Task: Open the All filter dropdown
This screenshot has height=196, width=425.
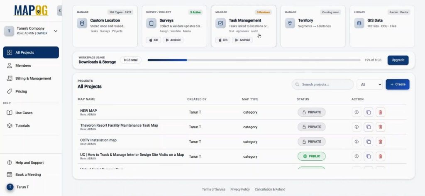Action: tap(369, 84)
